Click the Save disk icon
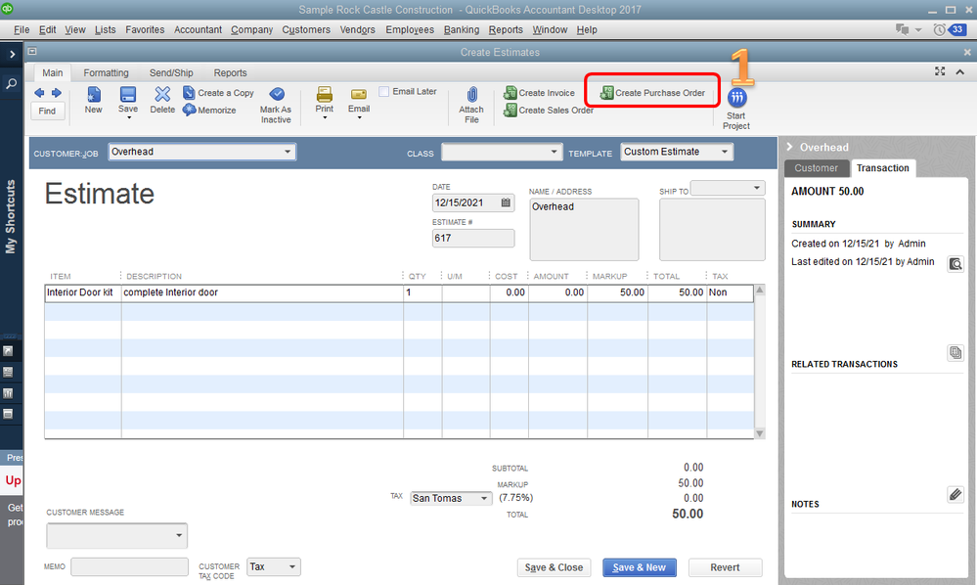Image resolution: width=977 pixels, height=585 pixels. (x=128, y=95)
